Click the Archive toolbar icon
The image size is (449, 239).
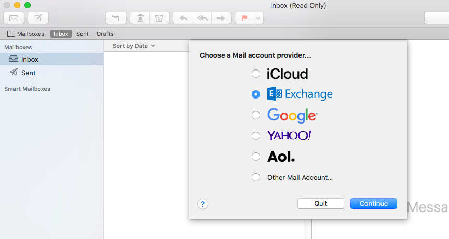tap(116, 18)
